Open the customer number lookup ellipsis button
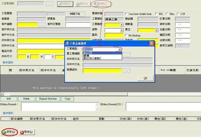The image size is (201, 137). [42, 25]
